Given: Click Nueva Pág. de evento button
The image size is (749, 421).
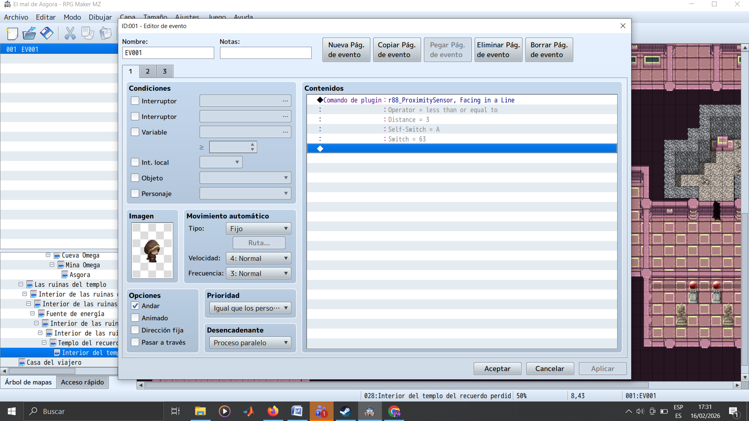Looking at the screenshot, I should pyautogui.click(x=346, y=50).
